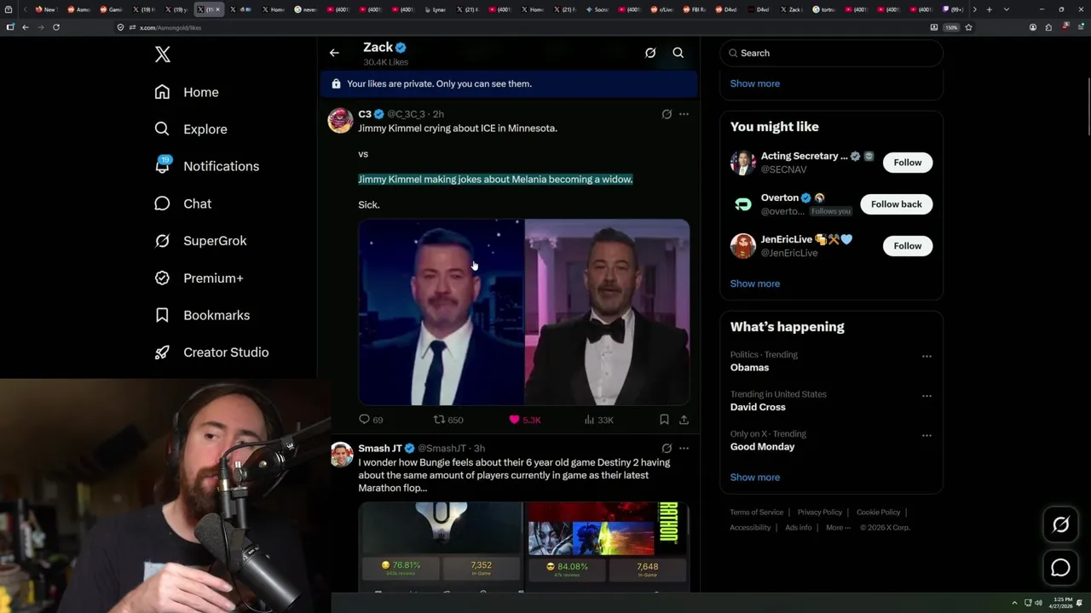Open Cookie Policy link
The image size is (1091, 613).
(878, 513)
